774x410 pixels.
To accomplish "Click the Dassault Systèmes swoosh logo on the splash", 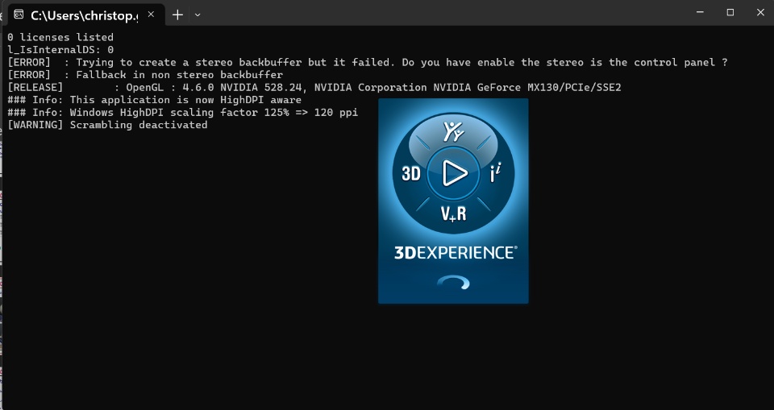I will click(x=453, y=282).
